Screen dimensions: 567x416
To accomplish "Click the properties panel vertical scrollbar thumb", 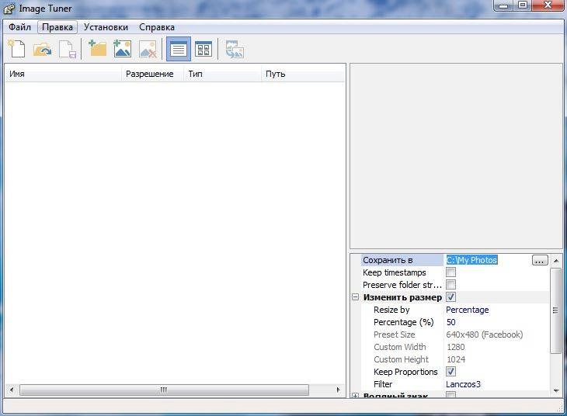I will coord(556,310).
